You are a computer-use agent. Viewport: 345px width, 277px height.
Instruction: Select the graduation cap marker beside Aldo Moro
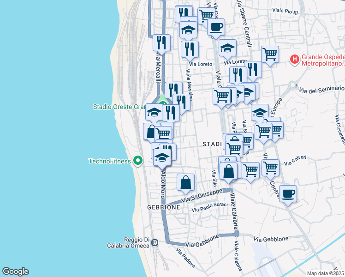pos(162,157)
